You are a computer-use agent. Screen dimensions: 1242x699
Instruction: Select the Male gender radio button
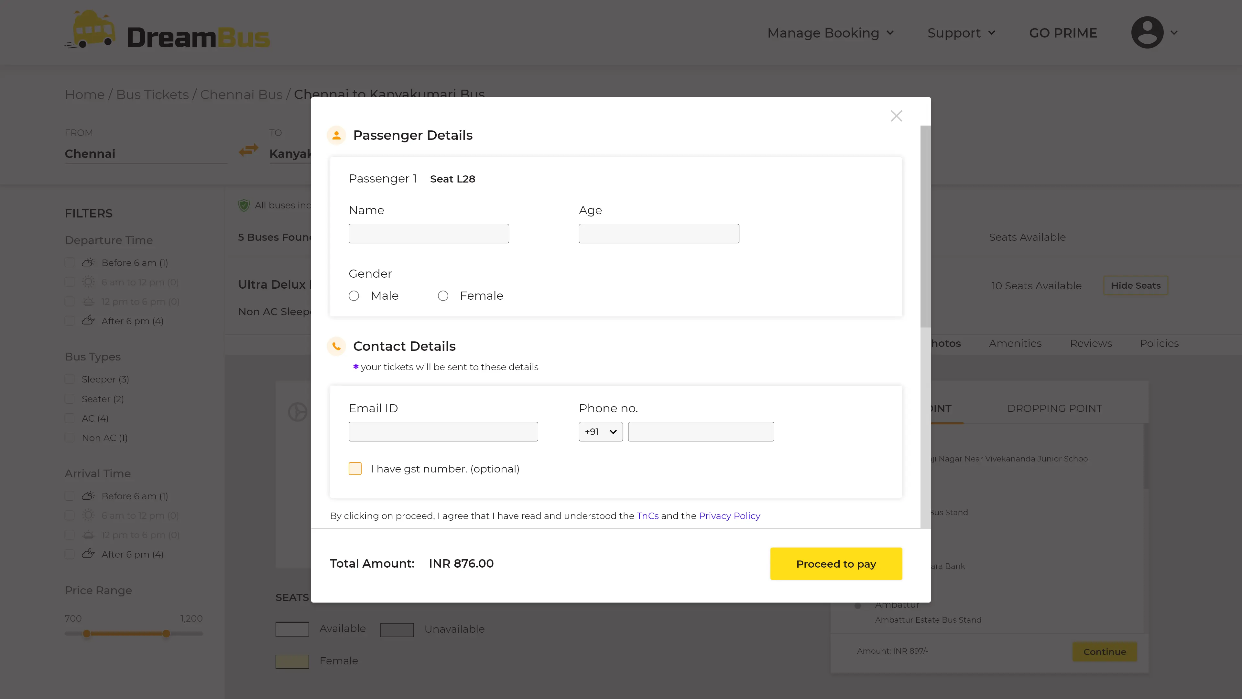pos(354,296)
